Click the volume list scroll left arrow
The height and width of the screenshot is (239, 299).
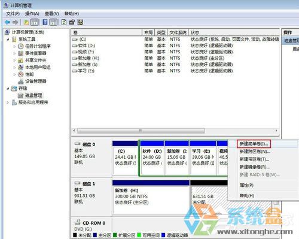(74, 131)
